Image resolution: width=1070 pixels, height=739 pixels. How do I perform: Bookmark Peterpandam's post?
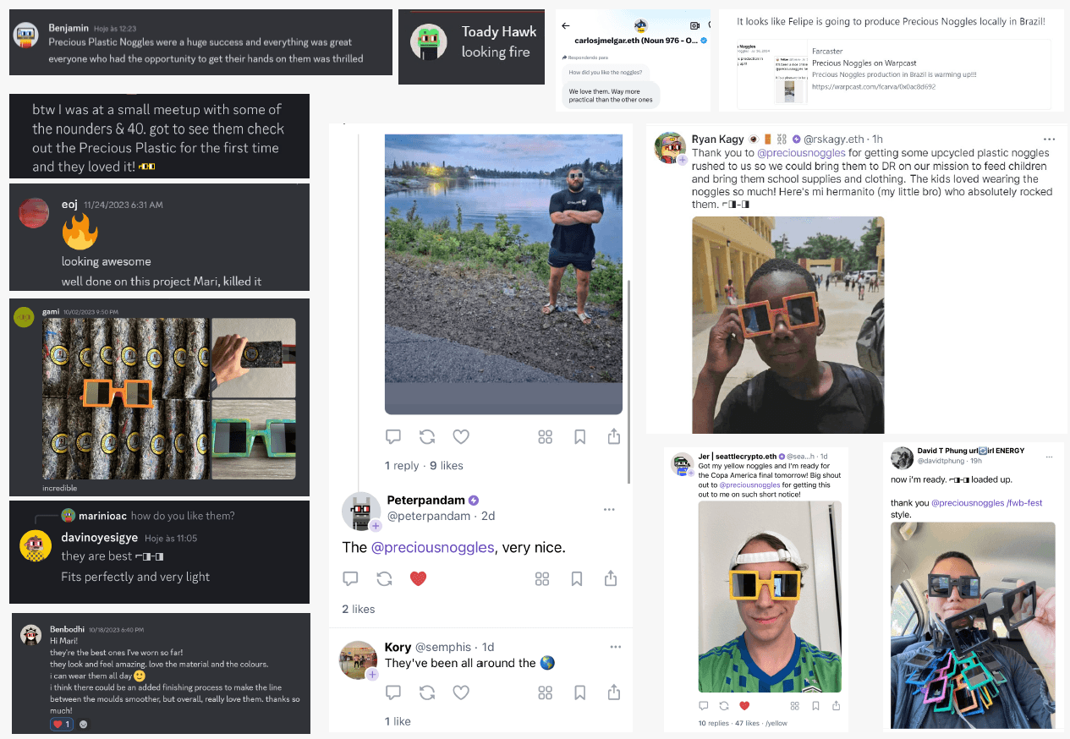tap(577, 578)
